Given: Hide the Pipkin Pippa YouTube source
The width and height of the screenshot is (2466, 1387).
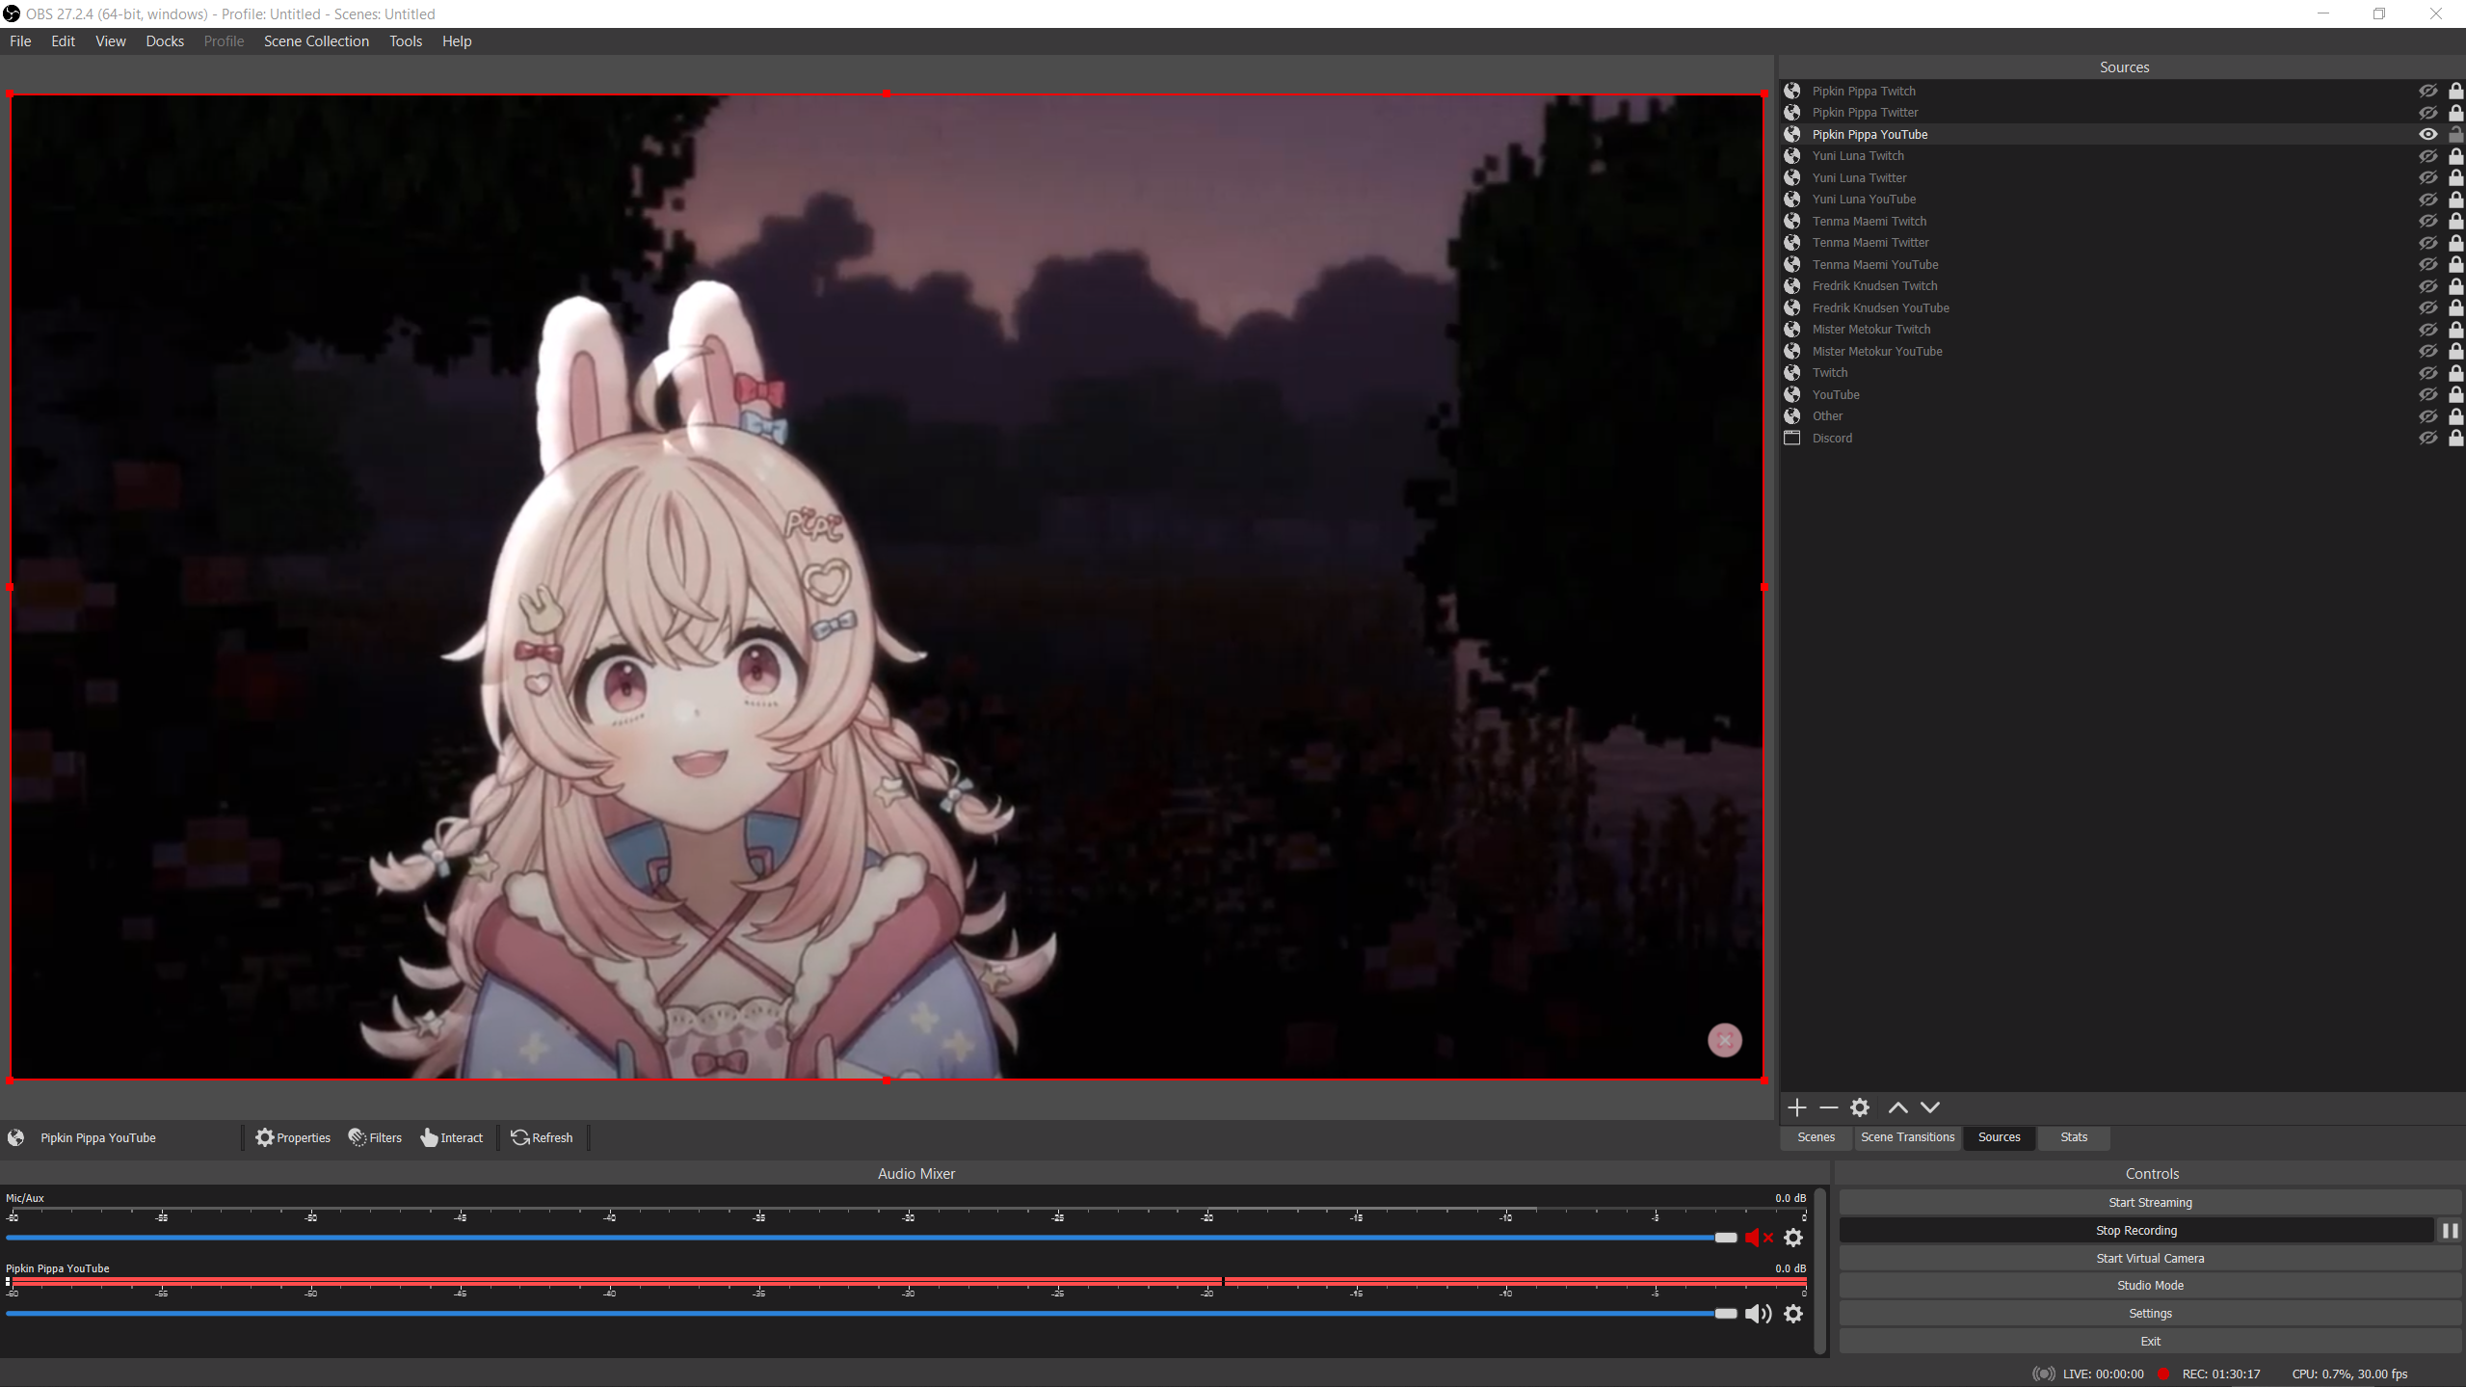Looking at the screenshot, I should [x=2428, y=134].
